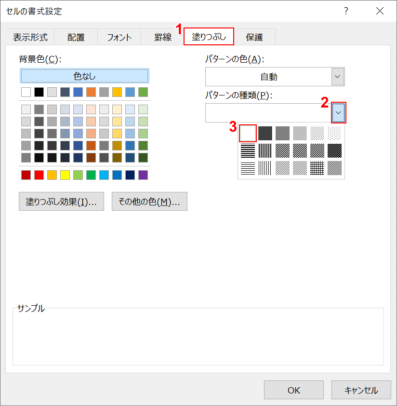Viewport: 397px width, 406px height.
Task: Select the thin reverse diagonal stripe pattern
Action: coord(283,168)
